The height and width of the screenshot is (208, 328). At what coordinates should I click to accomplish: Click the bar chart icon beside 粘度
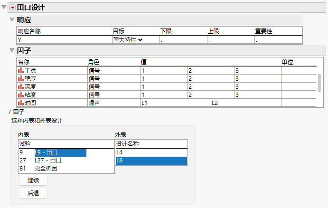tap(21, 95)
